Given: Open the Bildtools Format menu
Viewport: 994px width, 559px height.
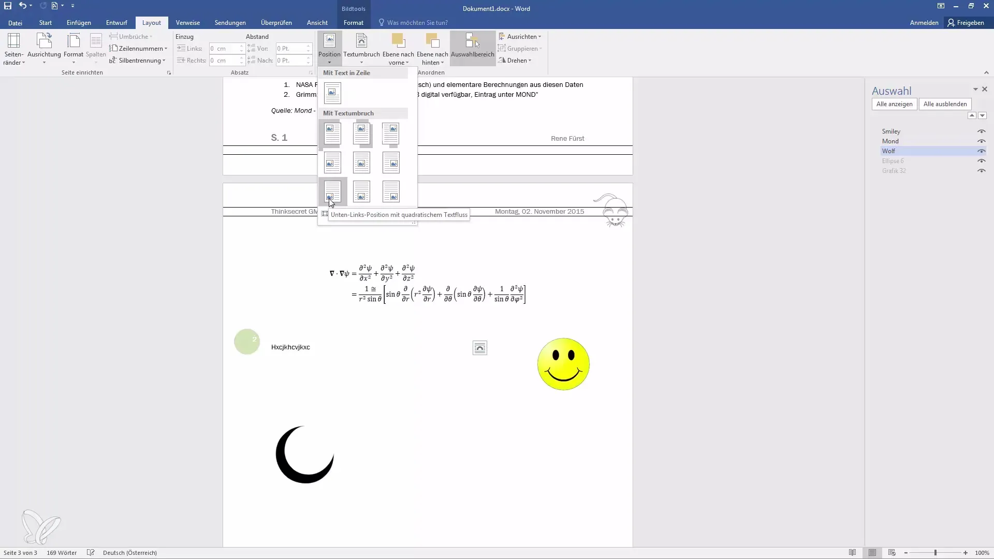Looking at the screenshot, I should 354,23.
